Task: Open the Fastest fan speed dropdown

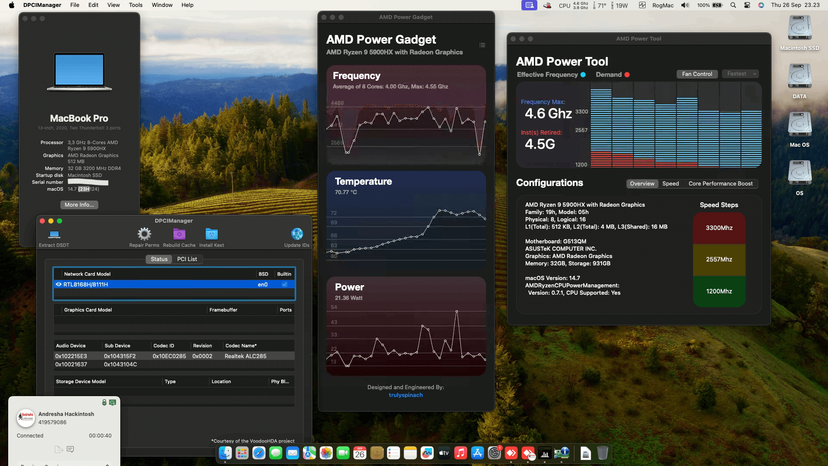Action: coord(740,74)
